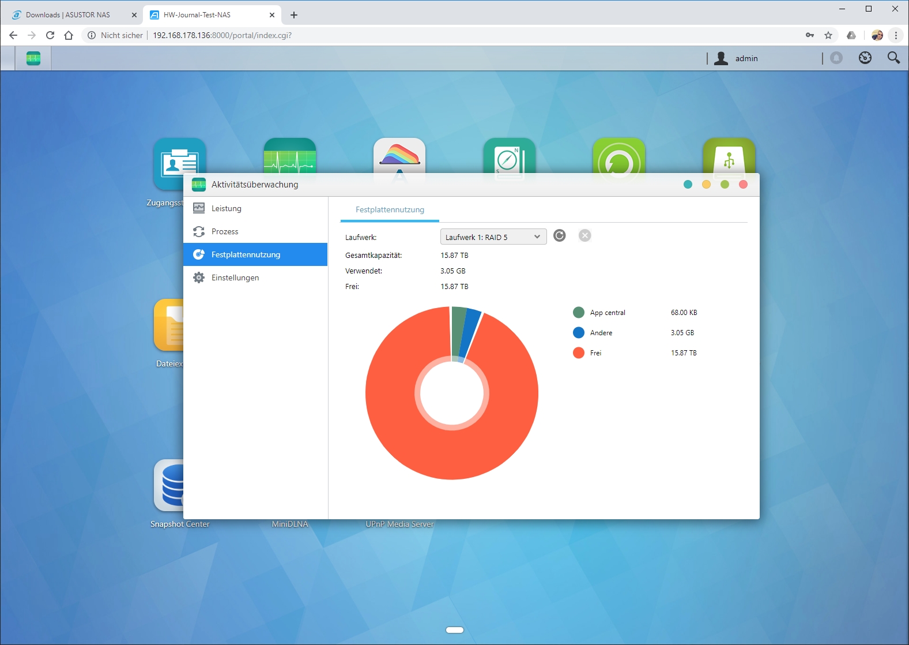The image size is (909, 645).
Task: Click the MiniDLNA label on desktop
Action: (290, 524)
